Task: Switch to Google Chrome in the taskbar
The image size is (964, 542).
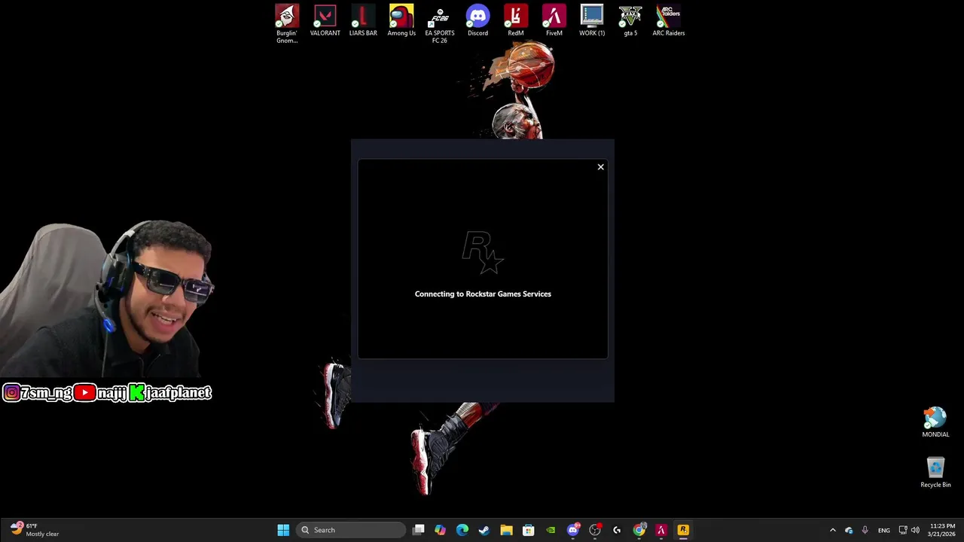Action: tap(639, 530)
